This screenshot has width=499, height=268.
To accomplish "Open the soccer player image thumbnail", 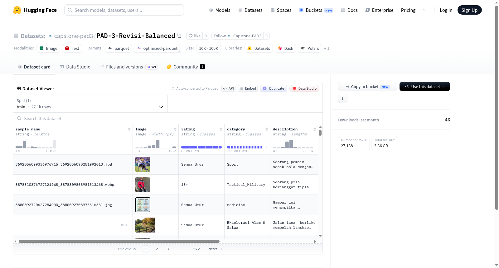I will [143, 164].
